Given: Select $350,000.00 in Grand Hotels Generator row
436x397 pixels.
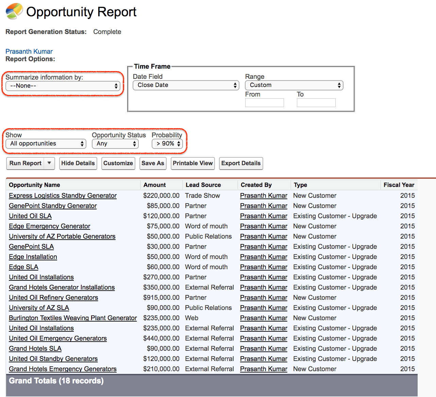Looking at the screenshot, I should click(161, 287).
